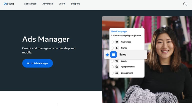Click the New Campaign link

[119, 31]
